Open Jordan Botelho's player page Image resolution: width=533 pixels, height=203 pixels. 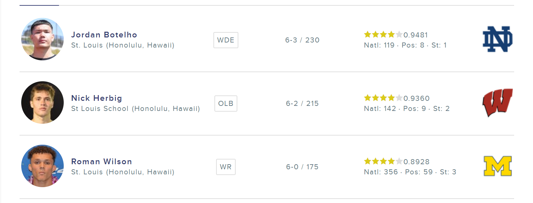tap(104, 35)
